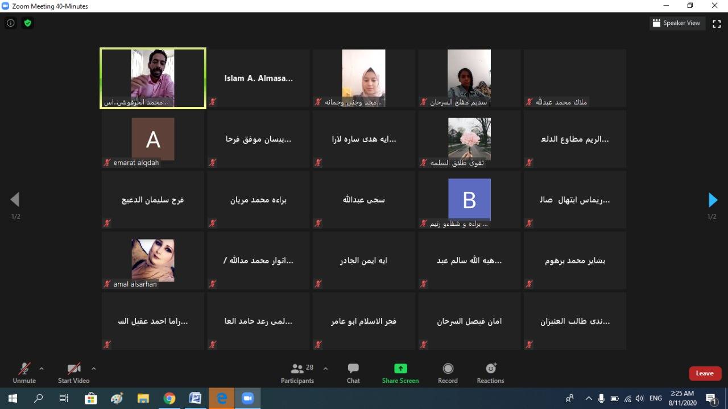Switch to Speaker View

point(677,23)
